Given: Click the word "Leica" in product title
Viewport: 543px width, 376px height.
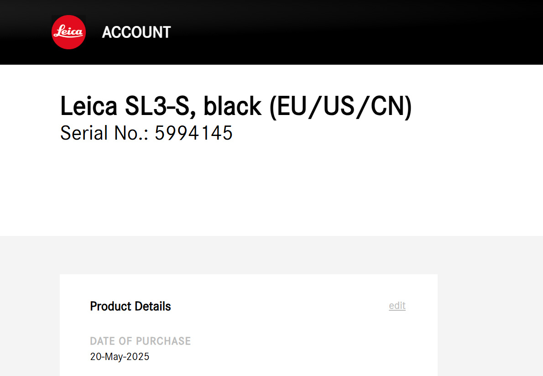Looking at the screenshot, I should (x=89, y=106).
